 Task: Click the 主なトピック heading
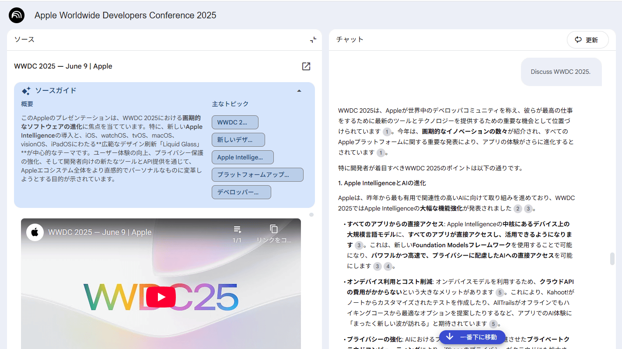[230, 104]
